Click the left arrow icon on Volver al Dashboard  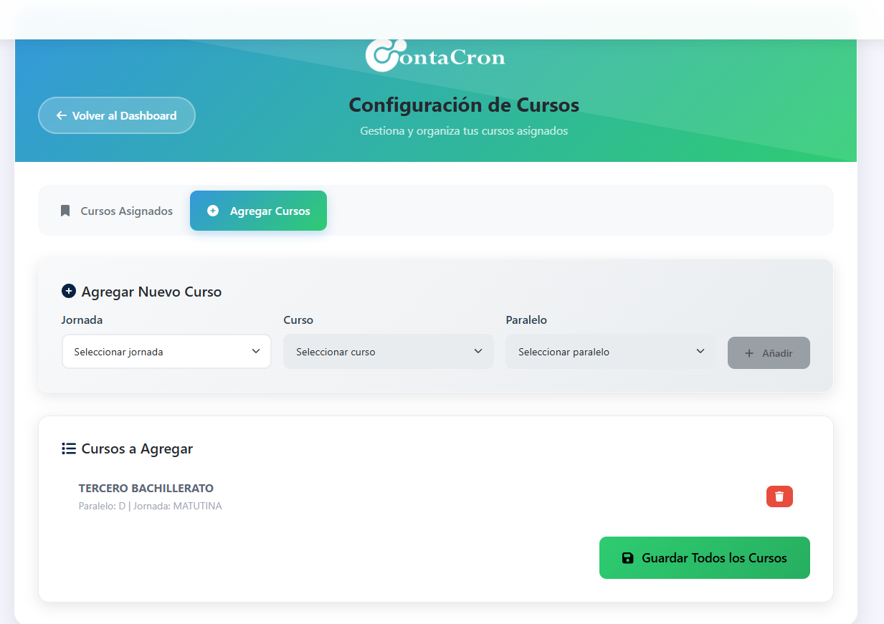[x=60, y=115]
